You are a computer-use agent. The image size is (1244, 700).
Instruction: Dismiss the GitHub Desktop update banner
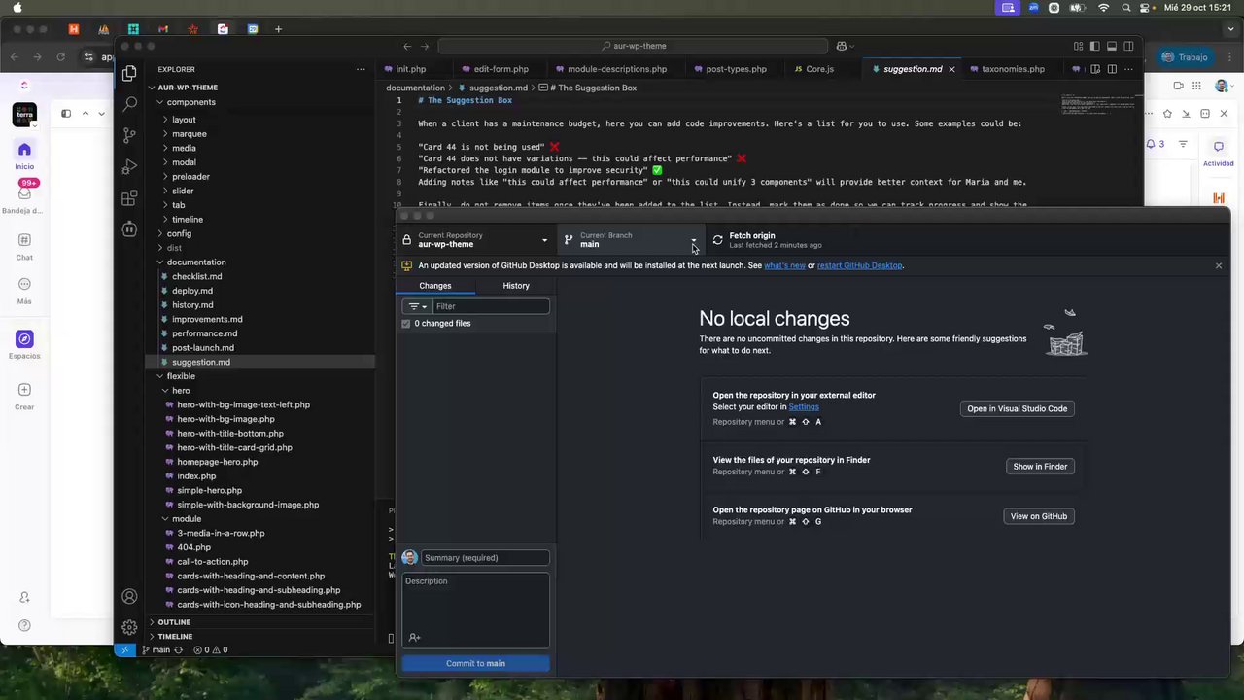coord(1218,265)
